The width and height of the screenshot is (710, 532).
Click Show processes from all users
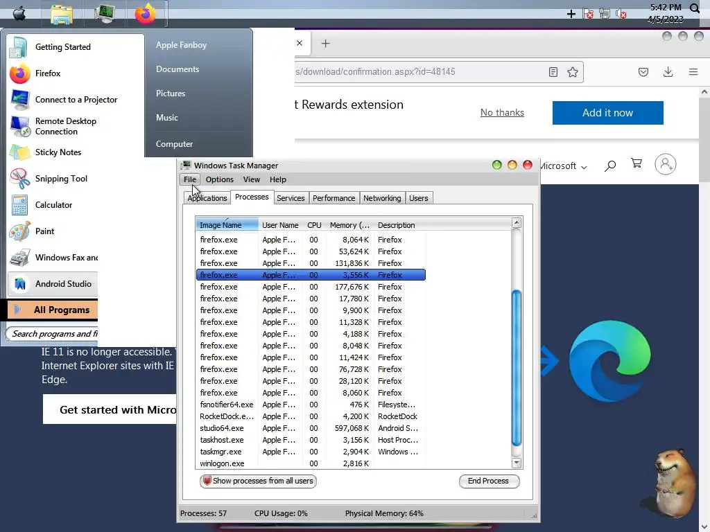(258, 481)
